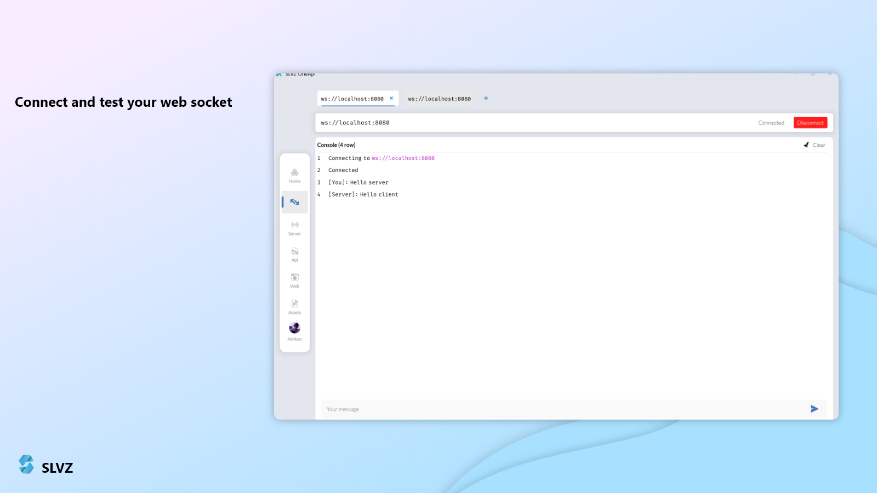
Task: Add a new connection tab with plus
Action: click(x=486, y=99)
